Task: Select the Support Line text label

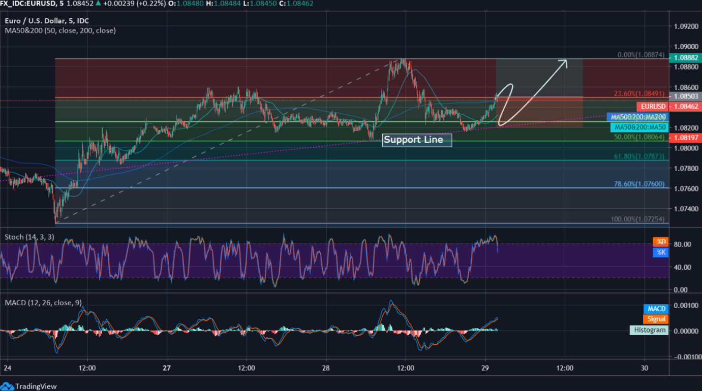Action: click(x=417, y=140)
